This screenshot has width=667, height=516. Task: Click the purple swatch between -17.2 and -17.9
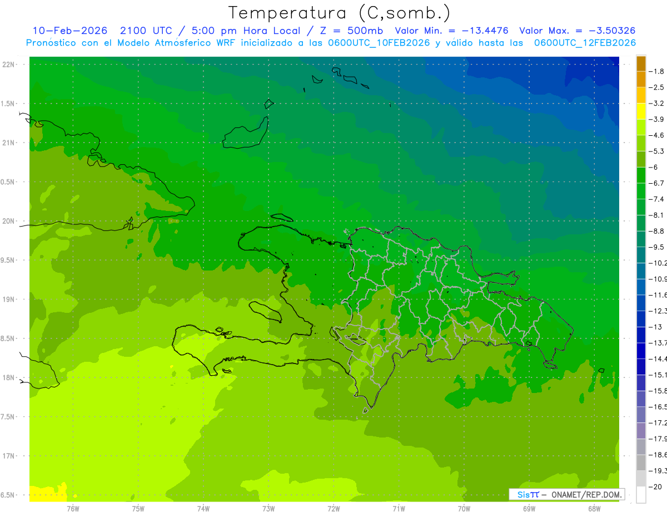point(641,430)
